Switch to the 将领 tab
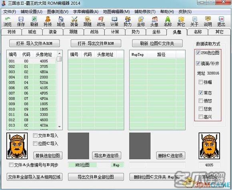Viewport: 232px width, 190px height. click(12, 32)
